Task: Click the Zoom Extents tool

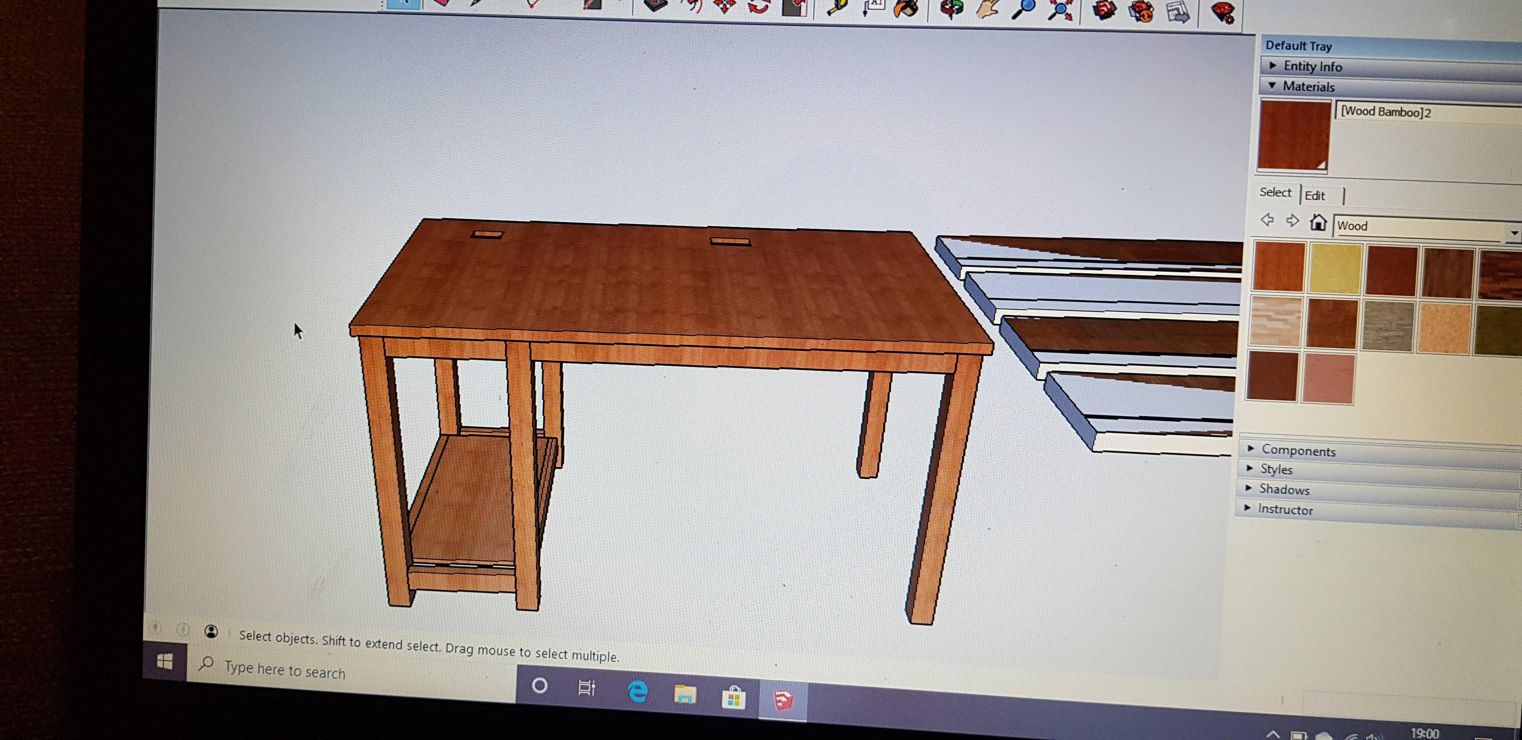Action: pos(1061,10)
